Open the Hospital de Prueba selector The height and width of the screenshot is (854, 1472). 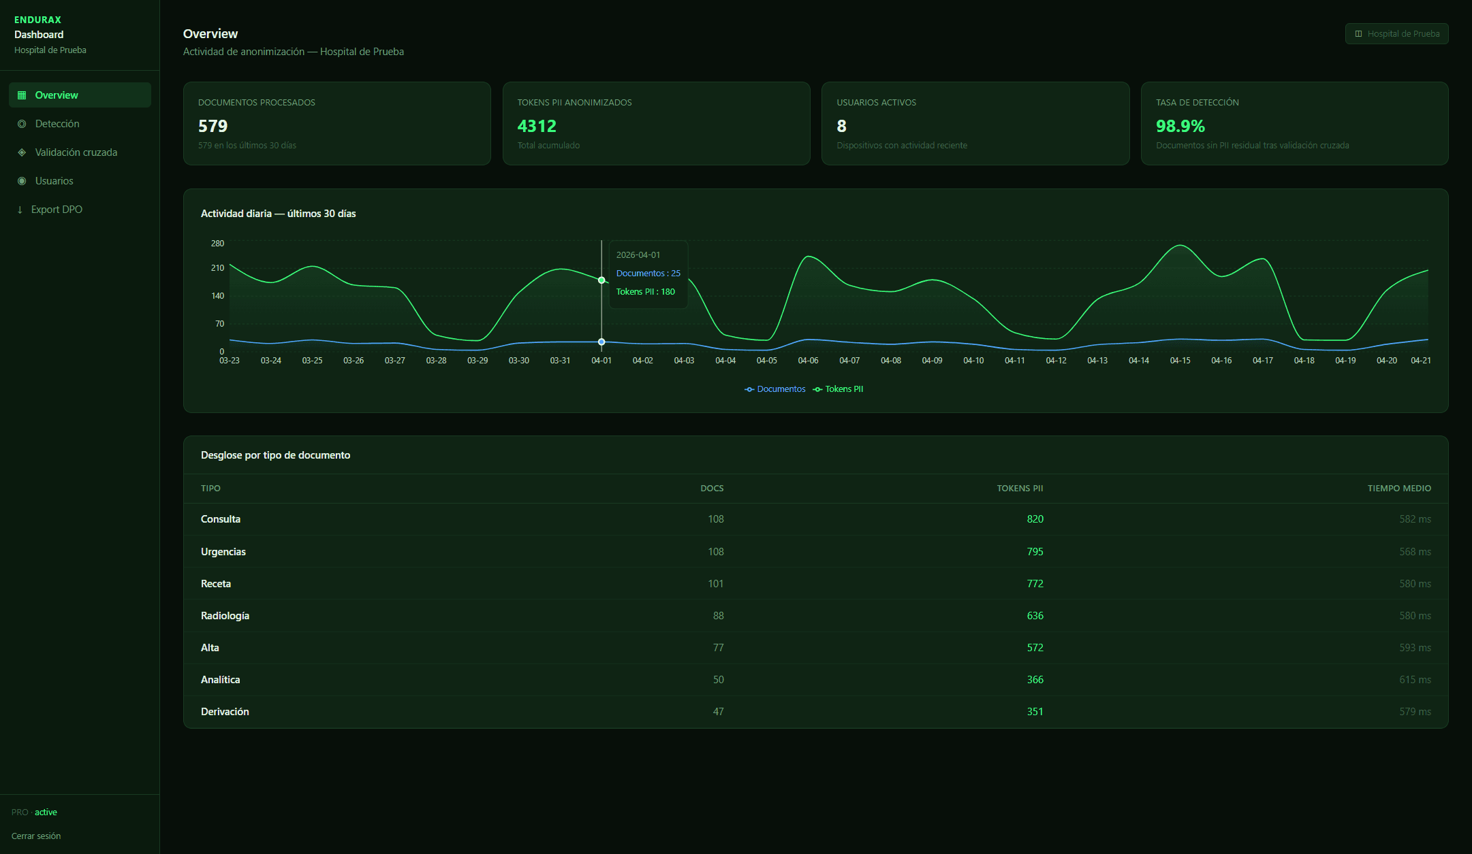coord(1396,33)
